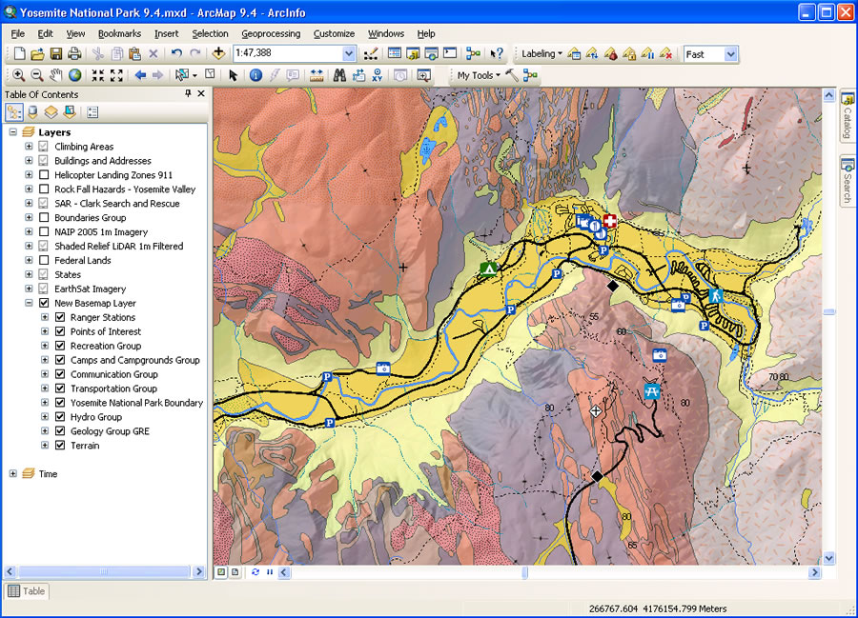
Task: Open the Editor toolbar icon
Action: point(371,53)
